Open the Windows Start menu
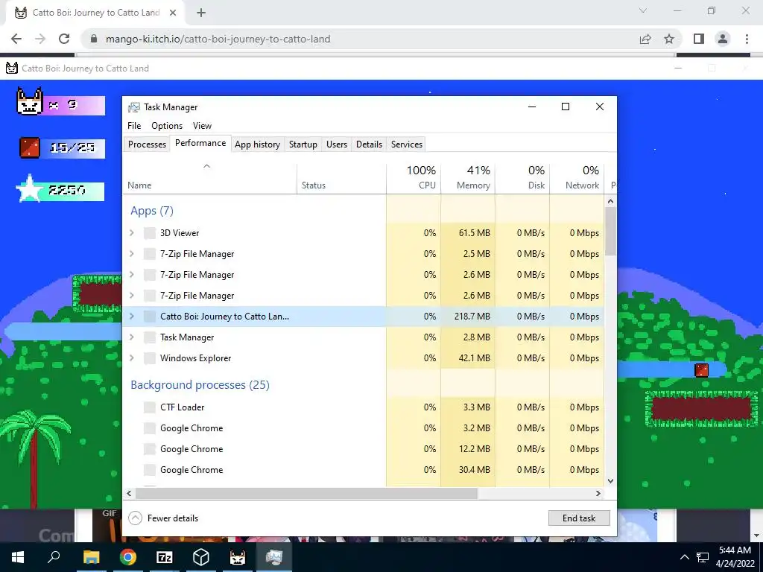 tap(18, 557)
